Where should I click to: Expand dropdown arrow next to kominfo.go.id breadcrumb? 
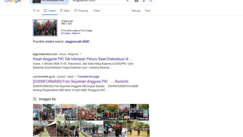tap(75, 77)
